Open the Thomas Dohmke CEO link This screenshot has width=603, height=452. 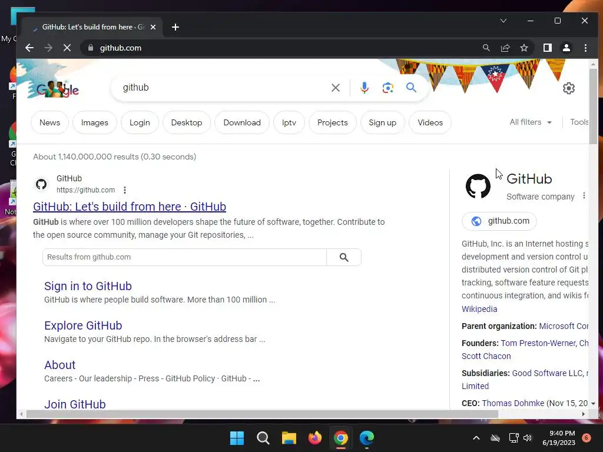[513, 403]
